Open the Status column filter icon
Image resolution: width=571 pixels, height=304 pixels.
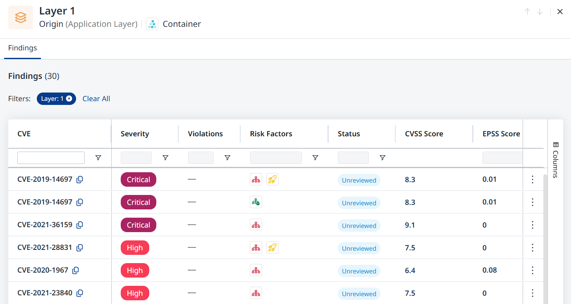(x=382, y=158)
